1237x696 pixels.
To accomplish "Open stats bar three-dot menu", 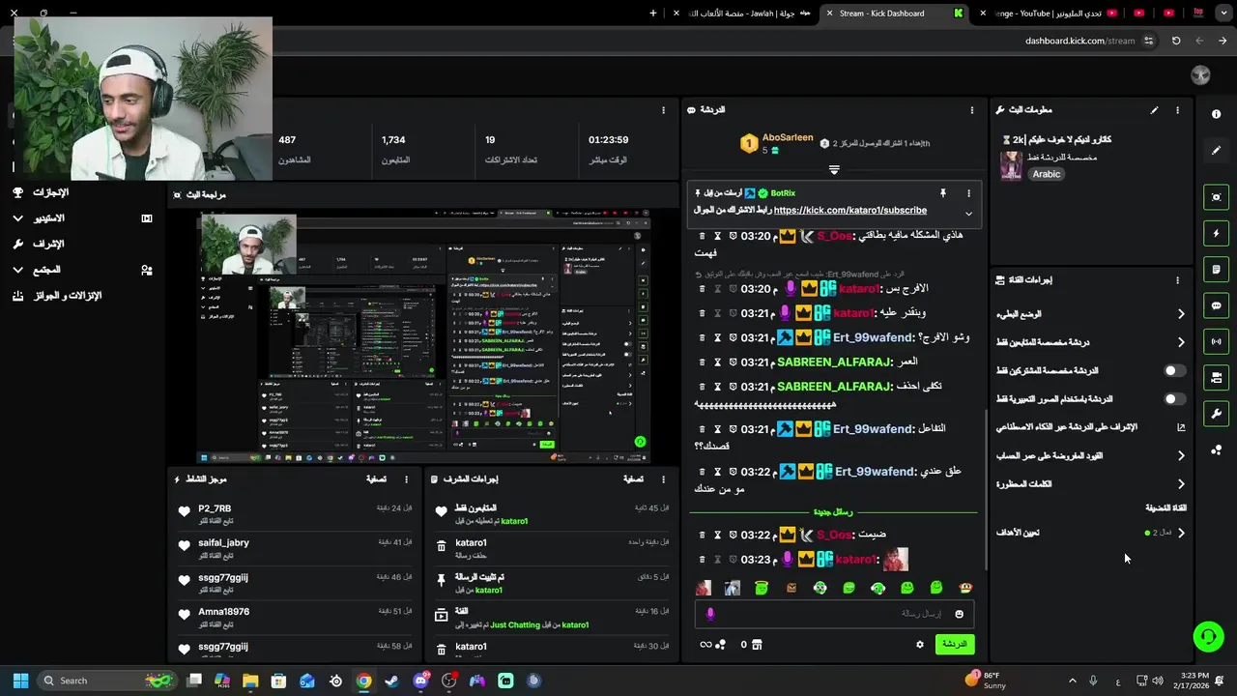I will point(663,110).
